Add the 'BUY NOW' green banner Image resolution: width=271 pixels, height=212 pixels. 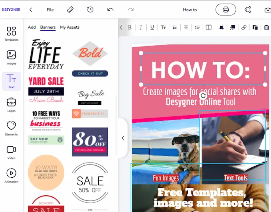click(x=46, y=140)
